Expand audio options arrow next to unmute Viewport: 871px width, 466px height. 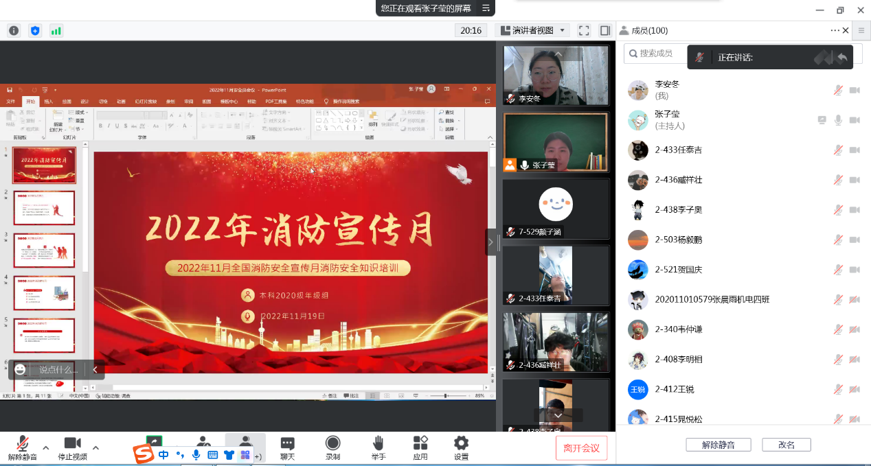coord(46,448)
